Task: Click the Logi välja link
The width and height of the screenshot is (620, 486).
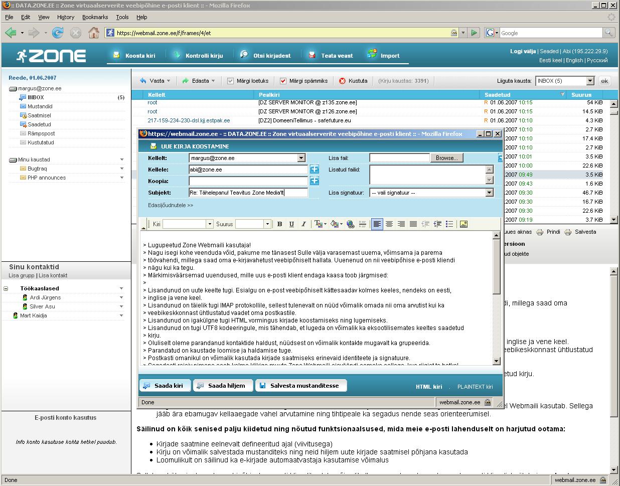Action: 523,51
